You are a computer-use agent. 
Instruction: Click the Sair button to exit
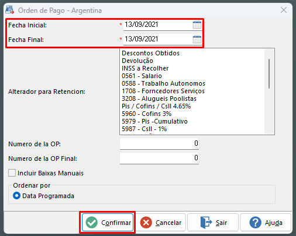coord(213,223)
